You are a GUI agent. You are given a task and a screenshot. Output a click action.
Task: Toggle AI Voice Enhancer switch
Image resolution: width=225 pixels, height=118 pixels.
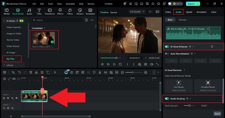[x=167, y=47]
